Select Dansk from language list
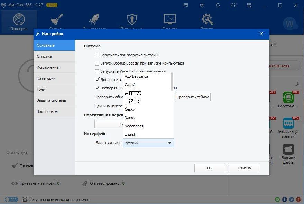This screenshot has width=304, height=204. coord(147,118)
